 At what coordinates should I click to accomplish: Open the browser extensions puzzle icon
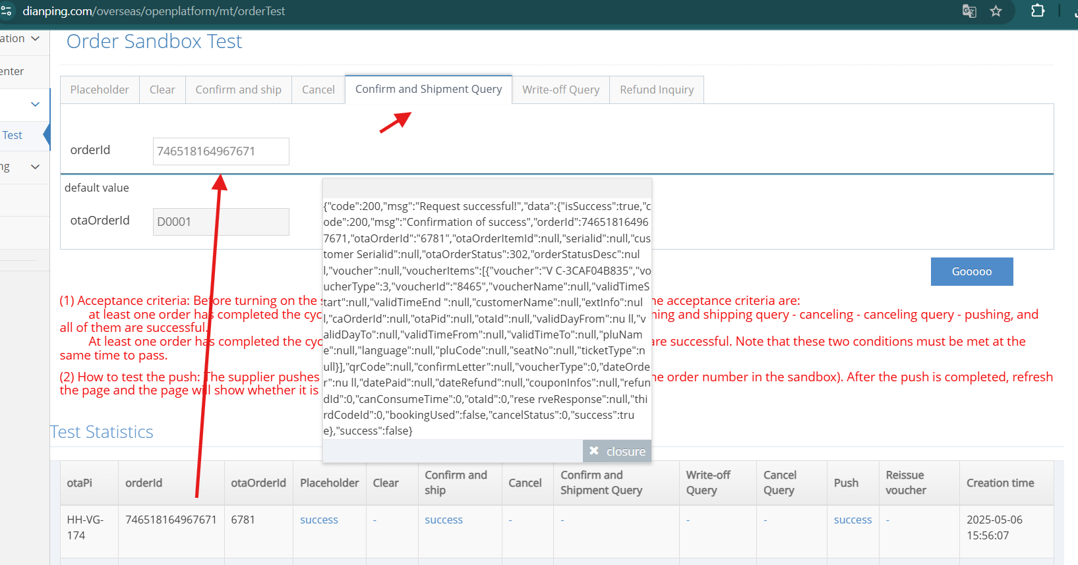[x=1037, y=11]
